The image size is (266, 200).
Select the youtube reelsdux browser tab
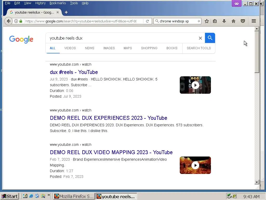point(34,12)
